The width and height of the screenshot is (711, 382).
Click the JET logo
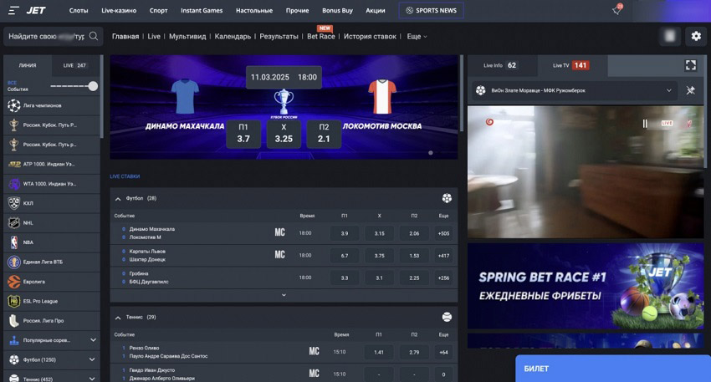(x=36, y=10)
